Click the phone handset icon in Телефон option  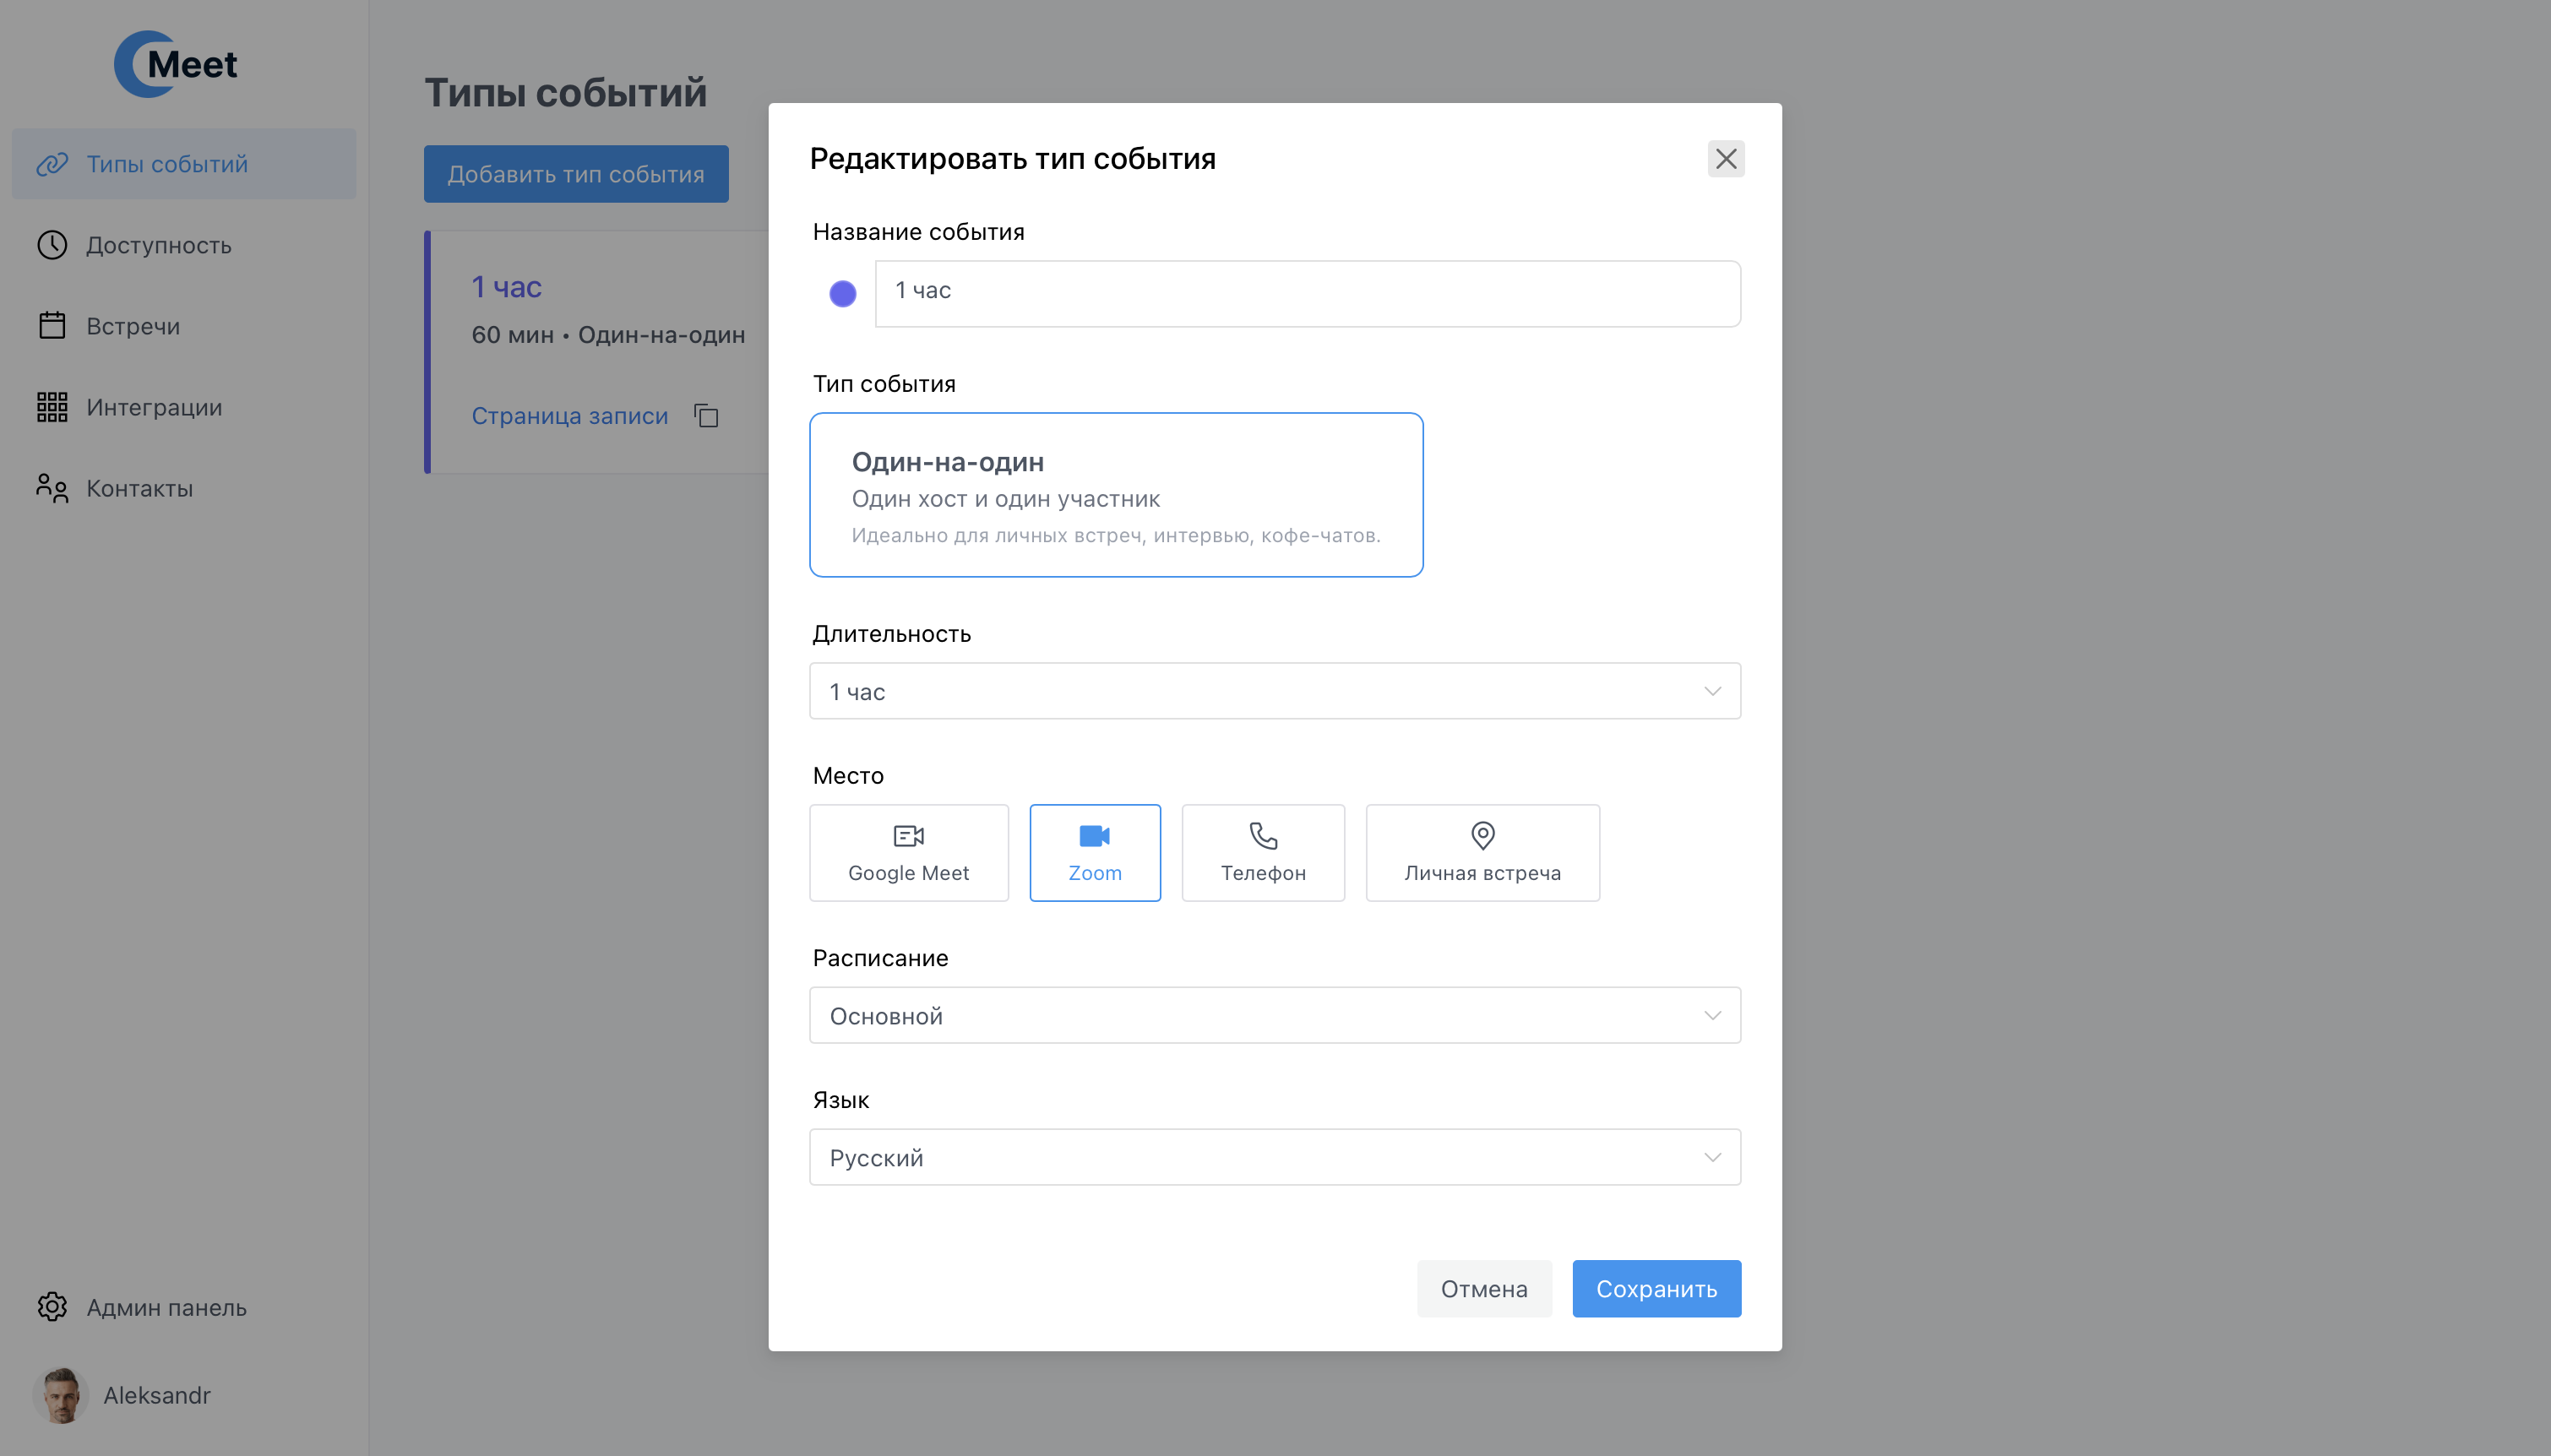1263,835
